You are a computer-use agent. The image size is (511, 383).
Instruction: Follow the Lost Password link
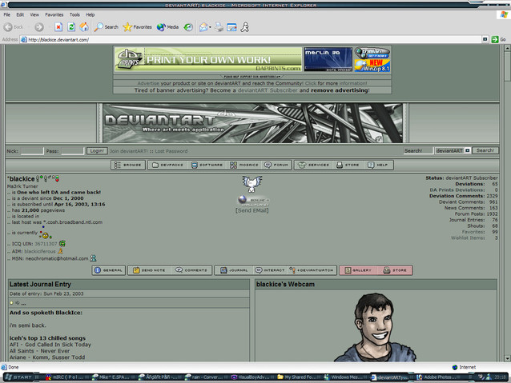(x=171, y=151)
